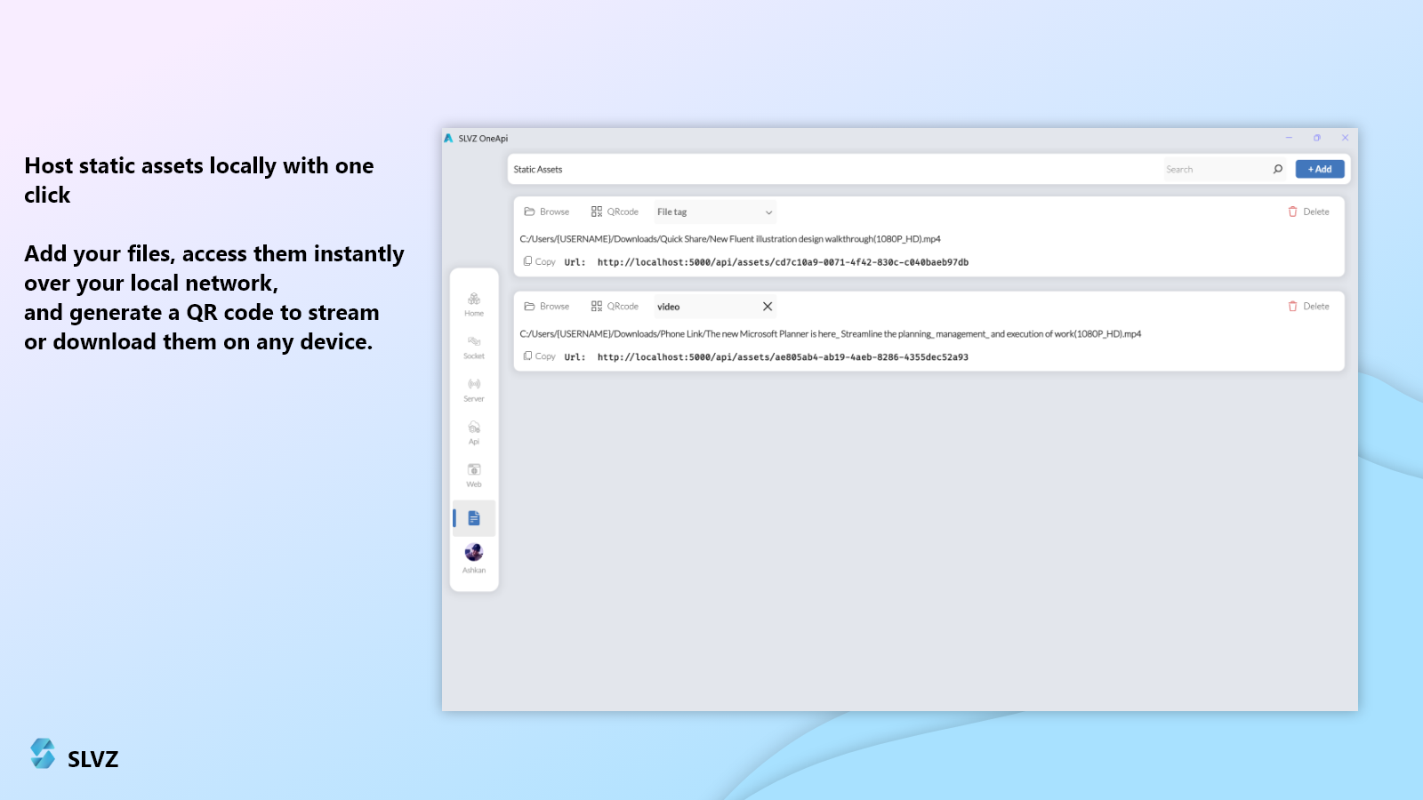Browse for the second asset file
Viewport: 1423px width, 800px height.
547,307
